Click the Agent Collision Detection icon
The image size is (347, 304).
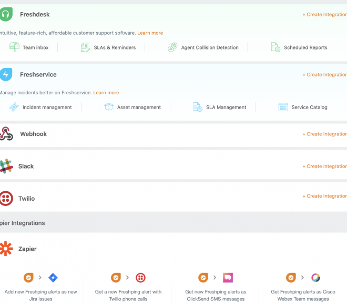pyautogui.click(x=172, y=47)
